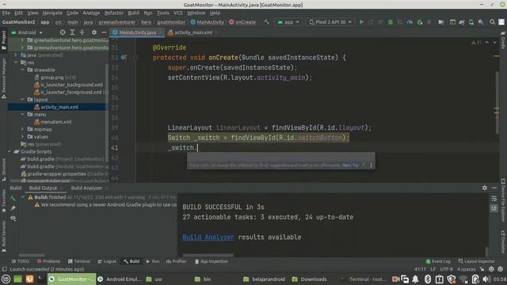
Task: Hide the Project panel with minus icon
Action: 104,32
